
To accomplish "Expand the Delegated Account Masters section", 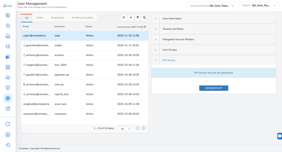I will click(x=214, y=39).
